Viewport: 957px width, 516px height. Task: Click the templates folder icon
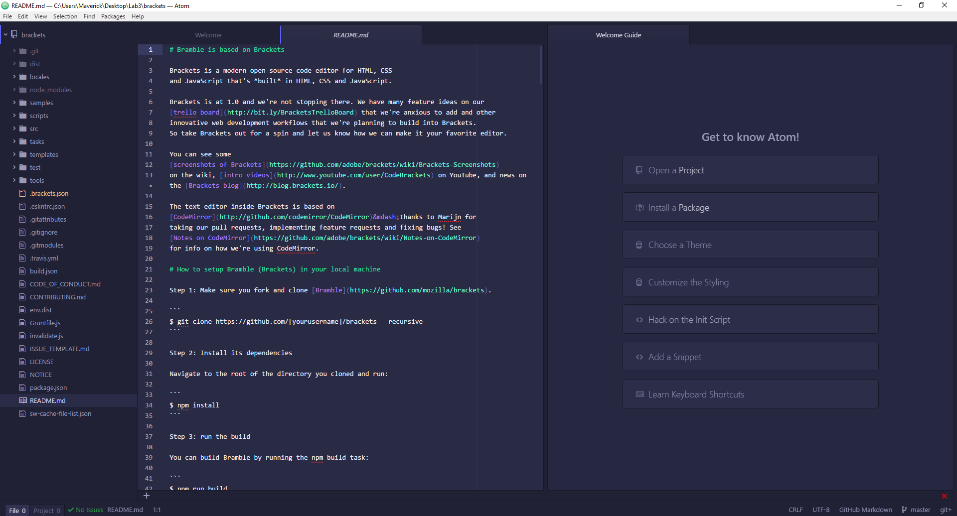(23, 154)
